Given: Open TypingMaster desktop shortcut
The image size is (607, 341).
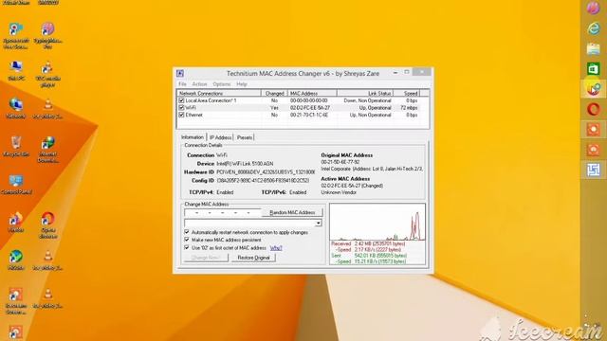Looking at the screenshot, I should tap(47, 36).
